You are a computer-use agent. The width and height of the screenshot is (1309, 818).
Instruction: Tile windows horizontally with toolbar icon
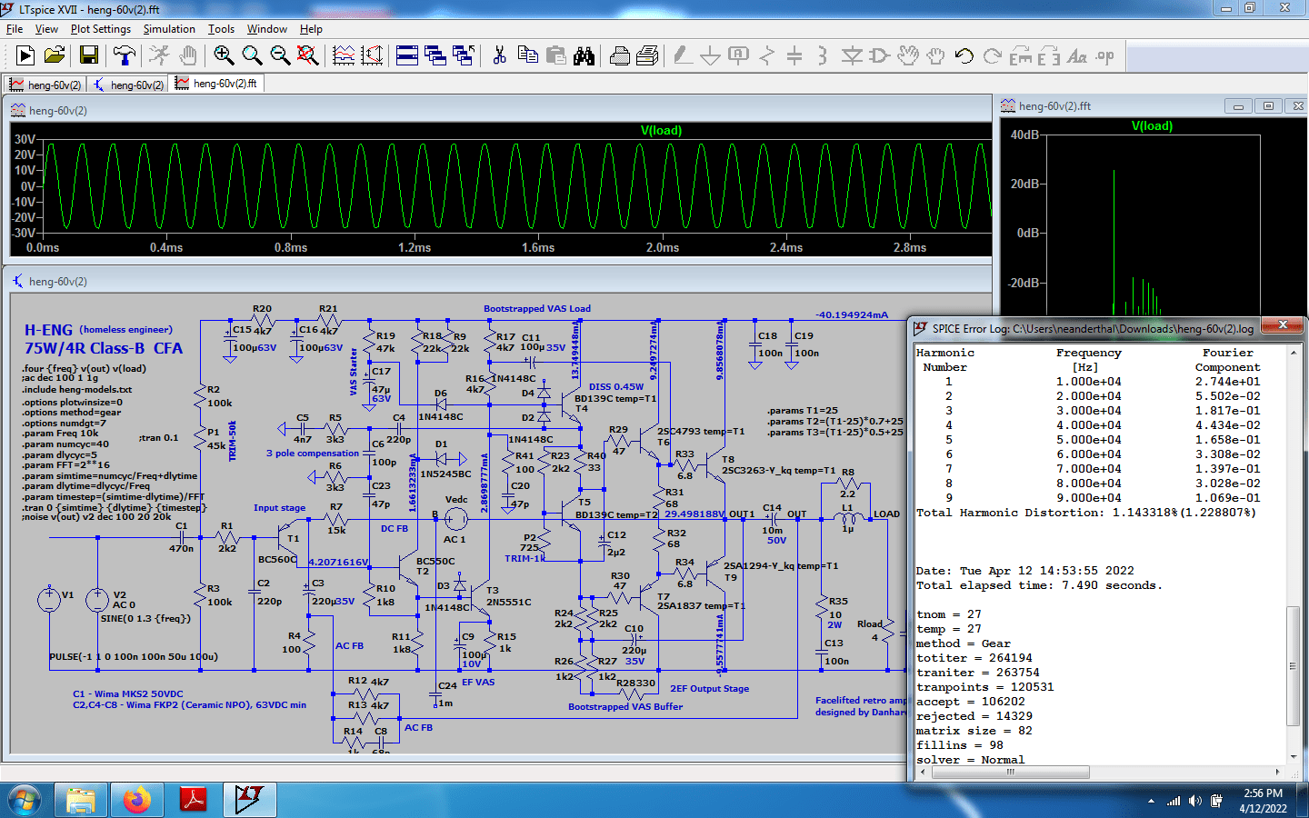click(x=407, y=56)
